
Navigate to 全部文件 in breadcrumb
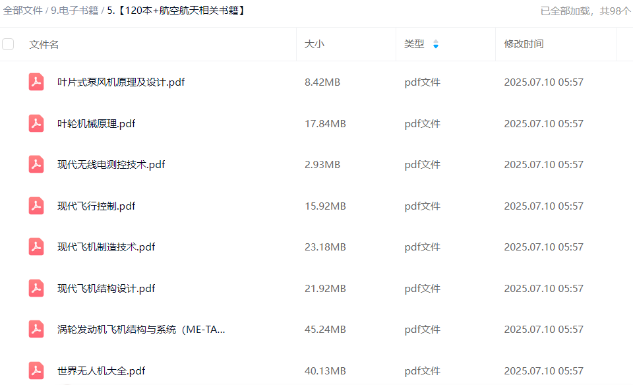(22, 11)
